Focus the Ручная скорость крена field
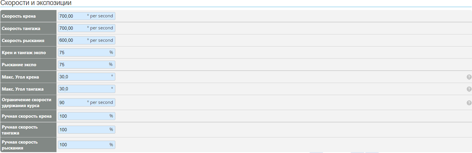The height and width of the screenshot is (153, 472). tap(83, 116)
